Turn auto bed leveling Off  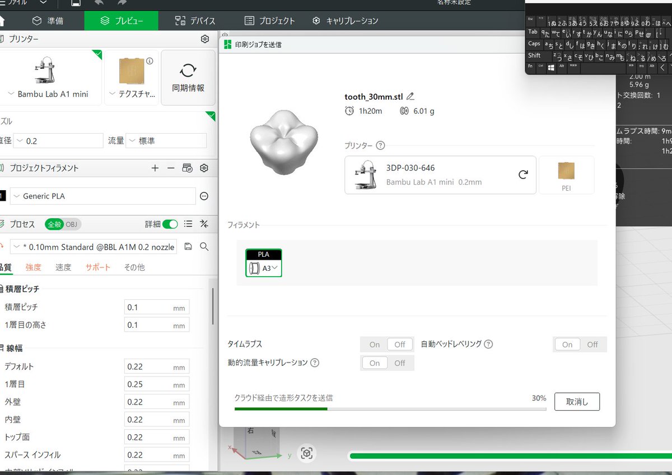[x=592, y=345]
